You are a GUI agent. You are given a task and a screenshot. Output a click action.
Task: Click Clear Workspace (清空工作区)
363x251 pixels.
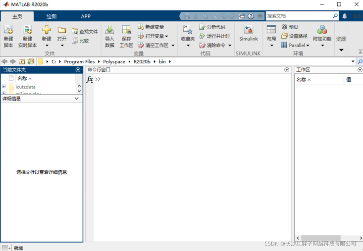pos(153,45)
